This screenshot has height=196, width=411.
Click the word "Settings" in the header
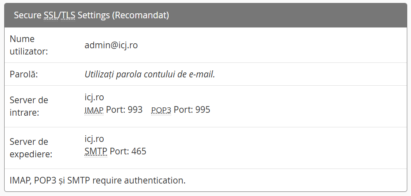pyautogui.click(x=94, y=15)
